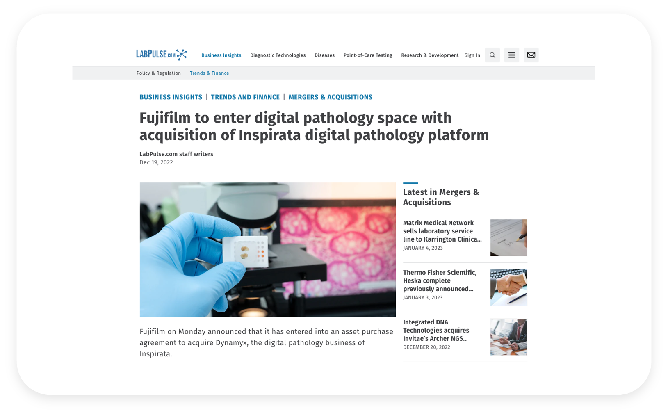Click the BUSINESS INSIGHTS breadcrumb

[171, 97]
